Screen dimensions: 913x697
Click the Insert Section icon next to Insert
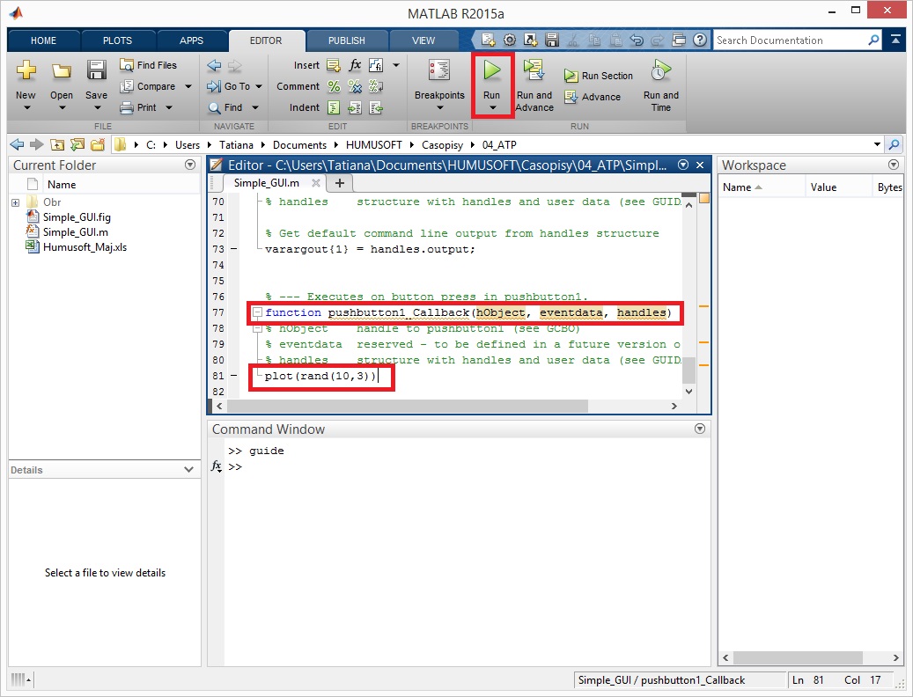334,65
